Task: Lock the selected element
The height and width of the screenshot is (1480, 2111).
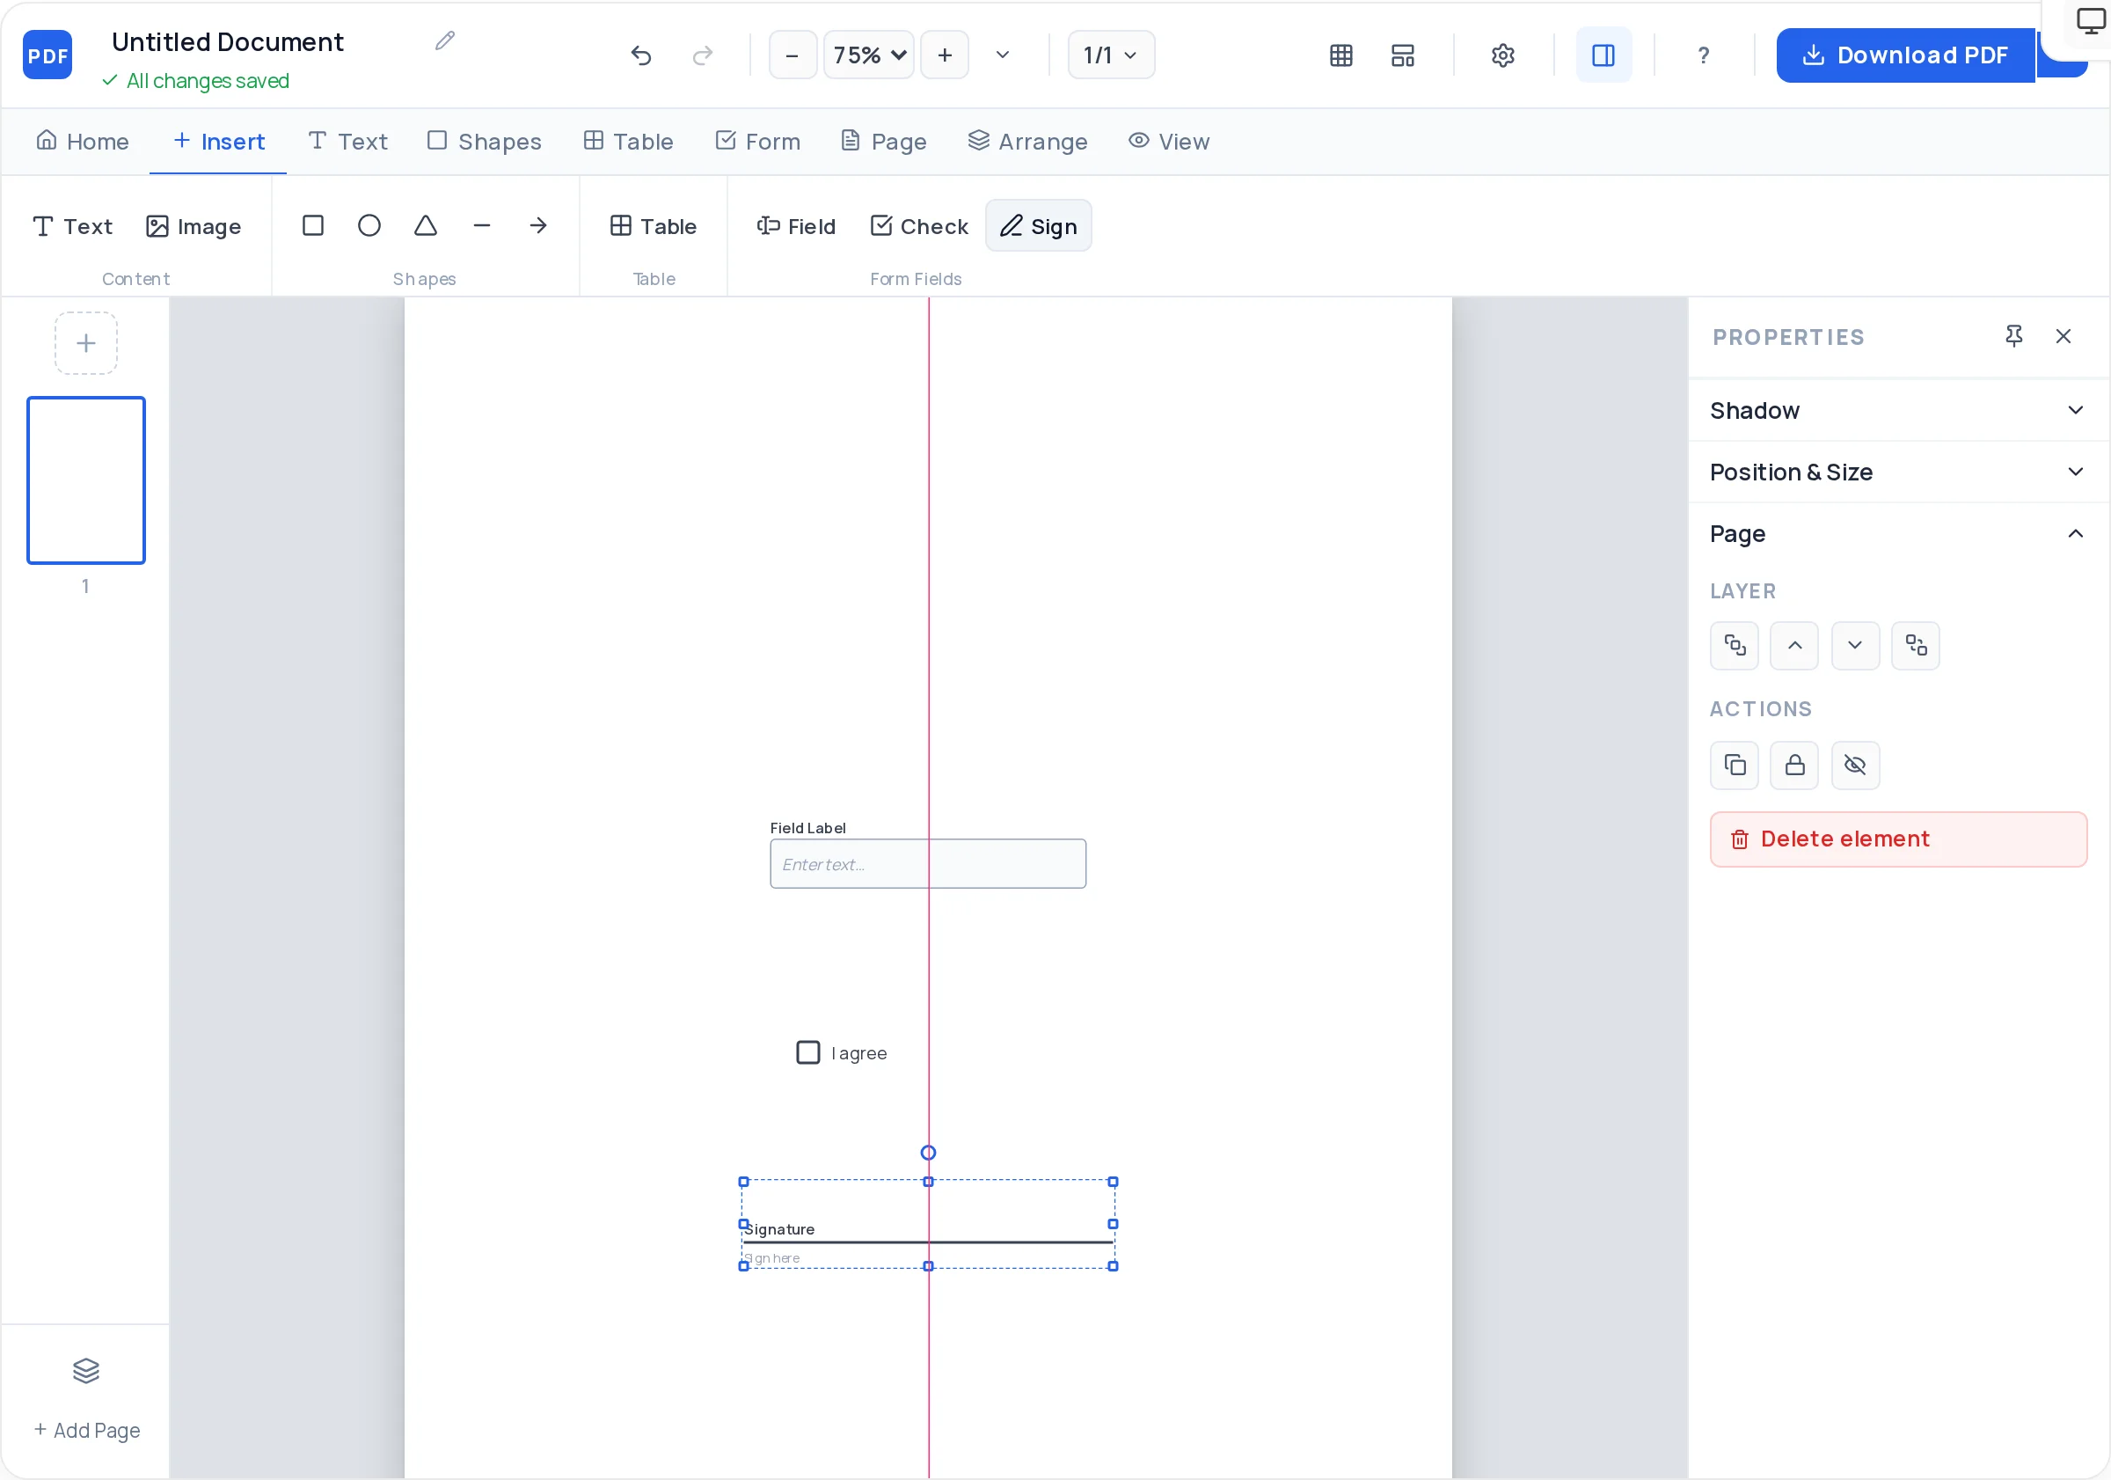Action: (x=1794, y=766)
